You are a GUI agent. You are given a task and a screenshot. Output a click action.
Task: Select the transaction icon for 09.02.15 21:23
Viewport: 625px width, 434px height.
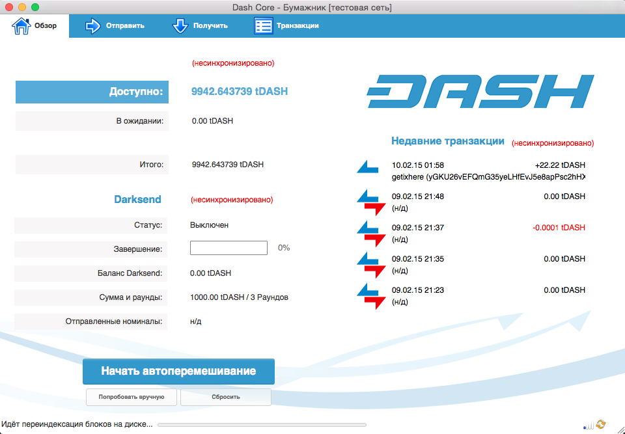point(371,296)
